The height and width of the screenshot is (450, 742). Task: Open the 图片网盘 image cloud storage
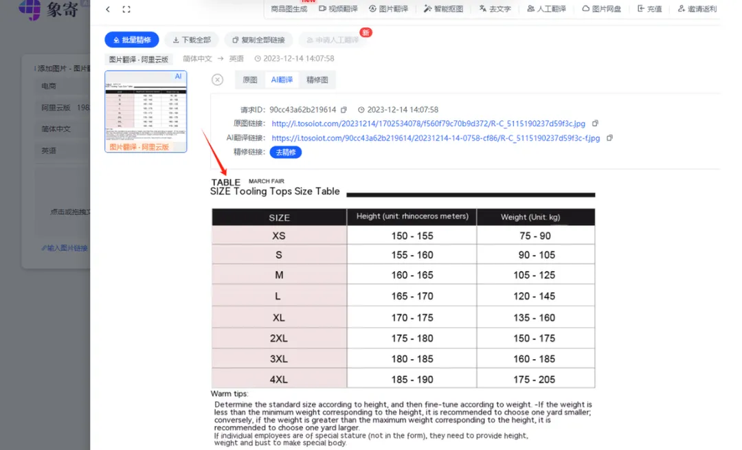pos(600,9)
